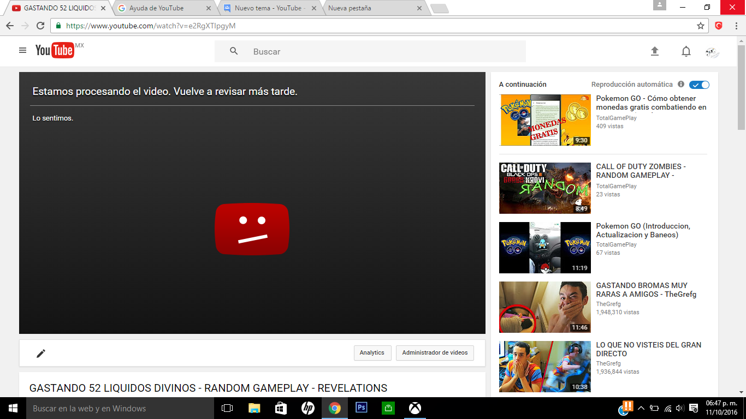Open Photoshop from the taskbar
The width and height of the screenshot is (746, 419).
click(x=361, y=408)
